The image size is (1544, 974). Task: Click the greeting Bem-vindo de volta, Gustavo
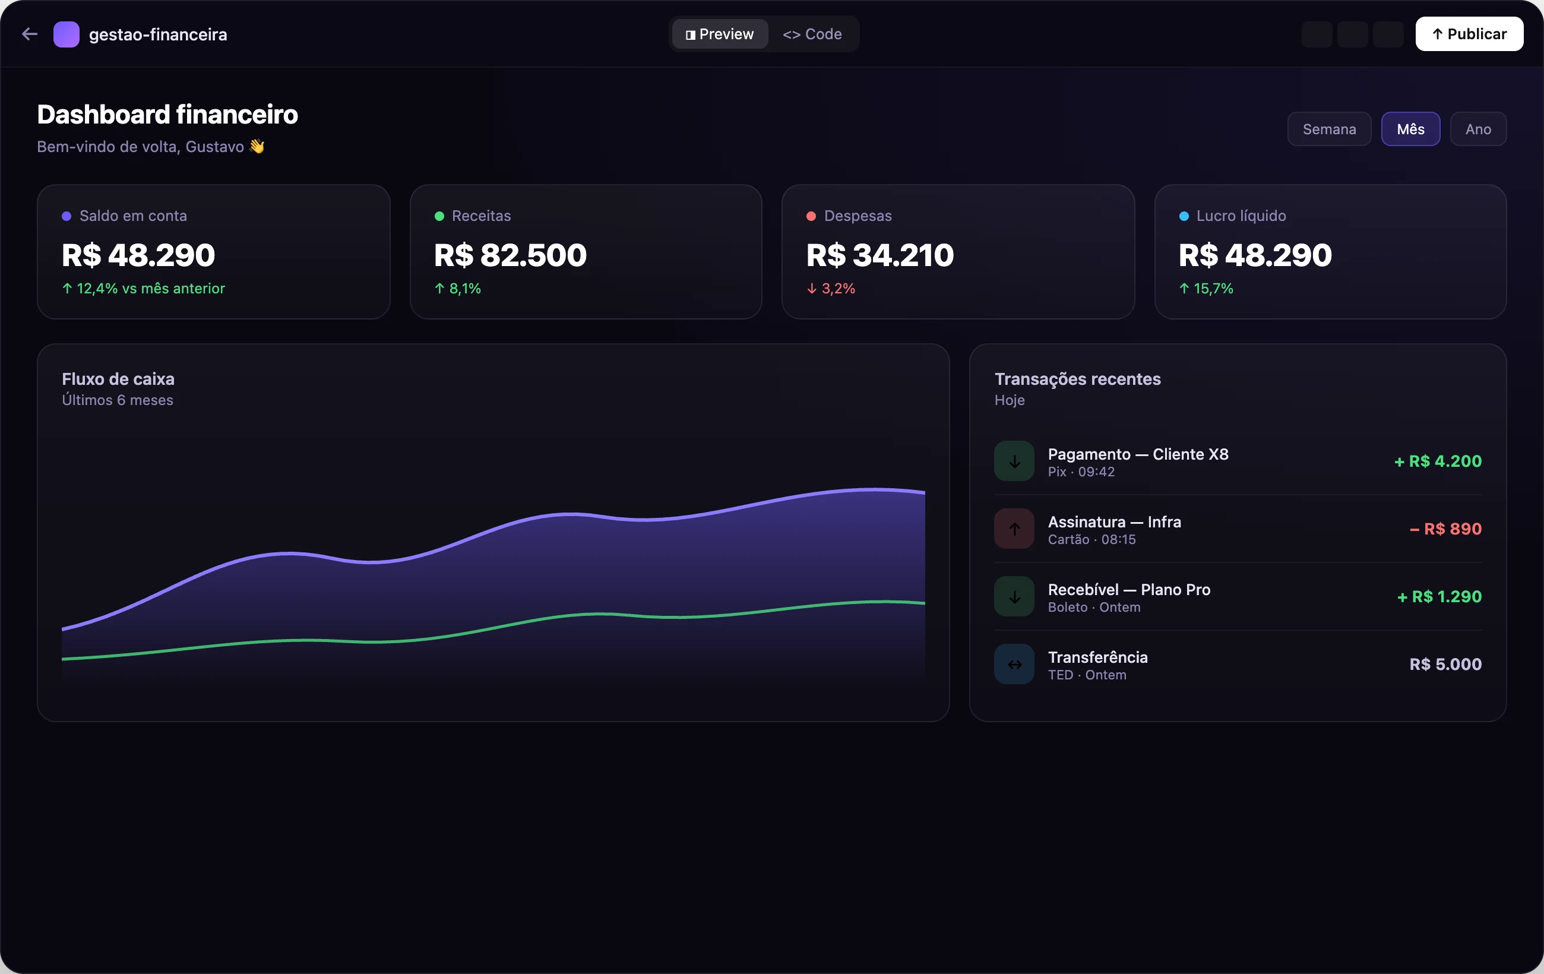151,147
